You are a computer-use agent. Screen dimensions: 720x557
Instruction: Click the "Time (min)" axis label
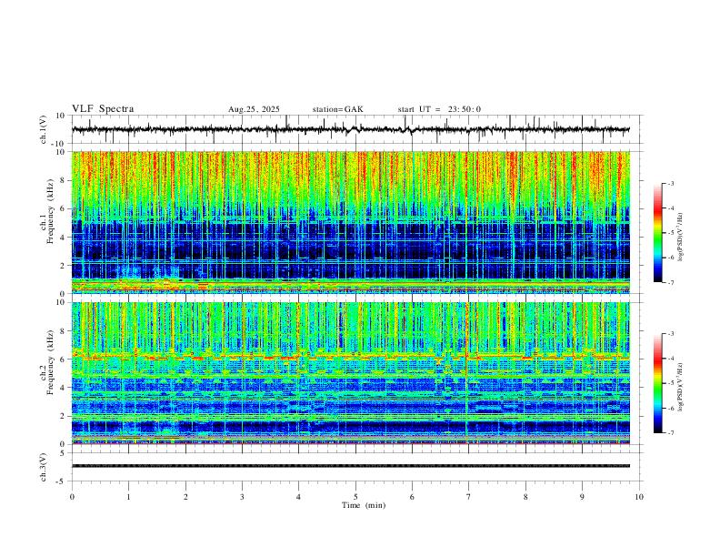pos(364,505)
